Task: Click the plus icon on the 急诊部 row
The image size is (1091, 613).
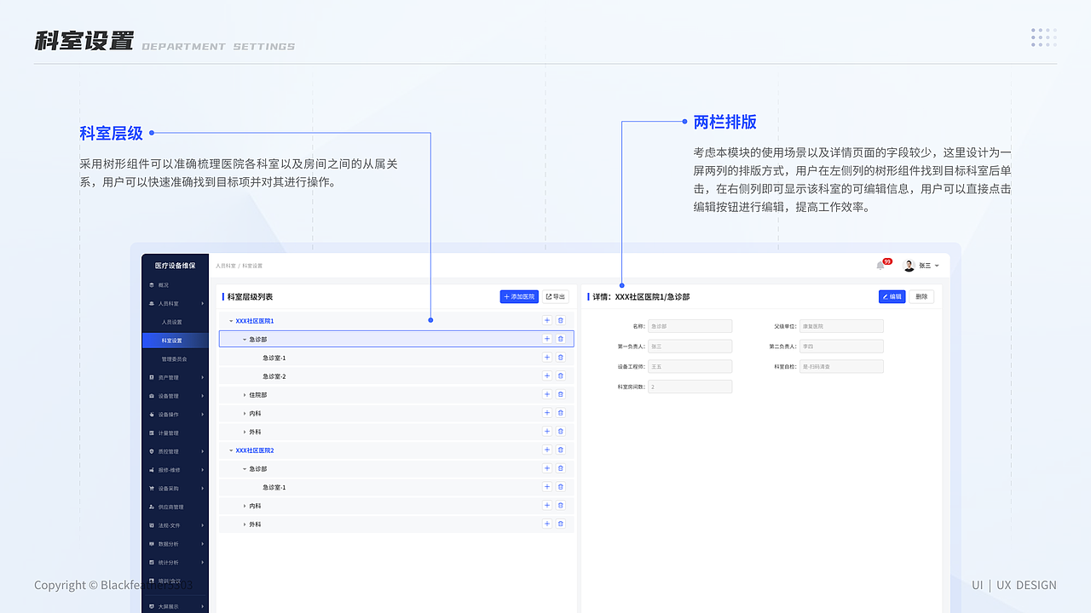Action: coord(546,338)
